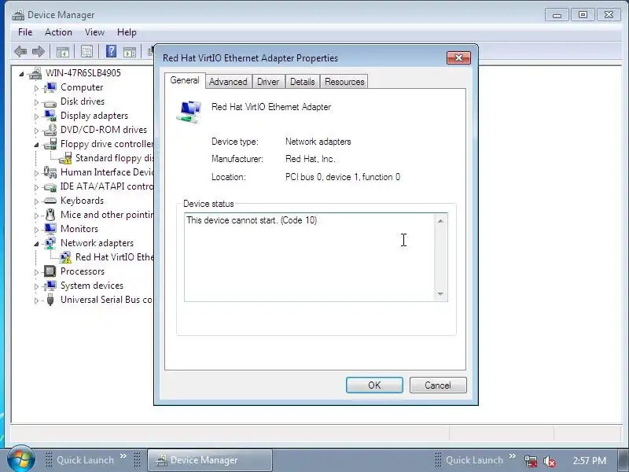Screen dimensions: 629x472
Task: Click OK in the Properties dialog
Action: pos(374,385)
